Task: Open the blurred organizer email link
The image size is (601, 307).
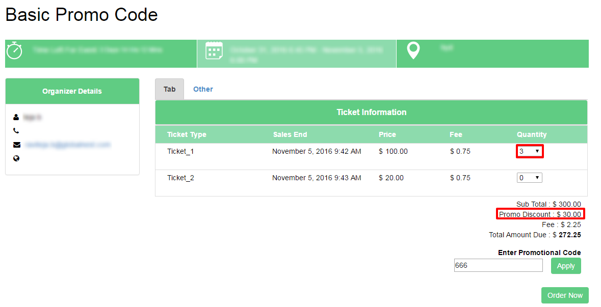Action: tap(67, 145)
